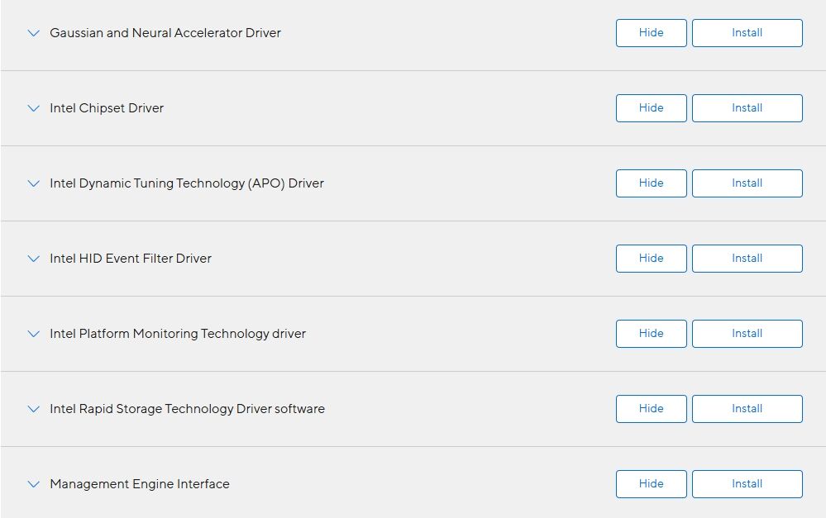Expand the Intel HID Event Filter Driver
Image resolution: width=826 pixels, height=518 pixels.
point(34,259)
